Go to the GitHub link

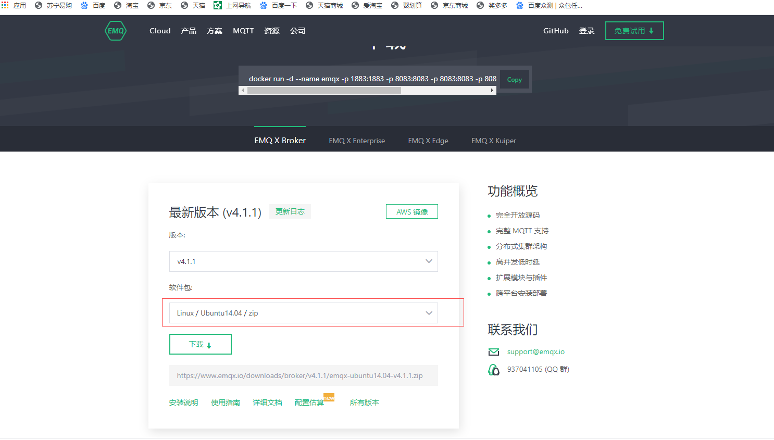(556, 31)
